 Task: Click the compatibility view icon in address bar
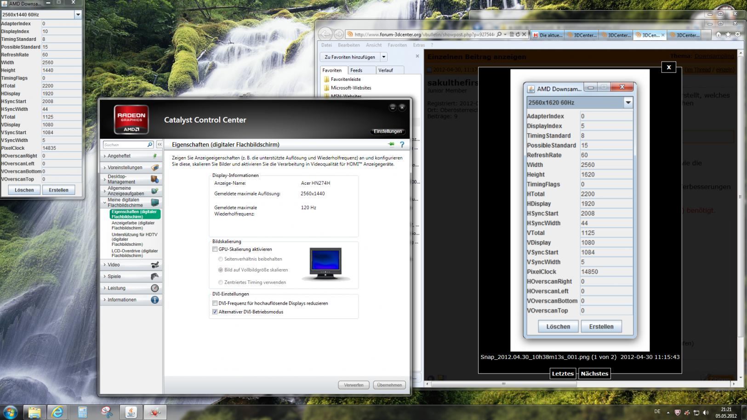(512, 34)
